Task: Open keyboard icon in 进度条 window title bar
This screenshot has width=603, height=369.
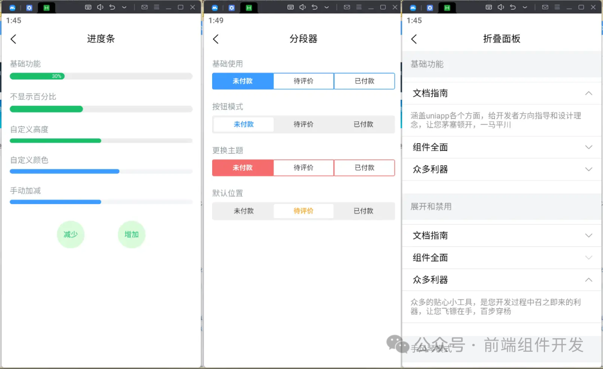Action: [88, 7]
